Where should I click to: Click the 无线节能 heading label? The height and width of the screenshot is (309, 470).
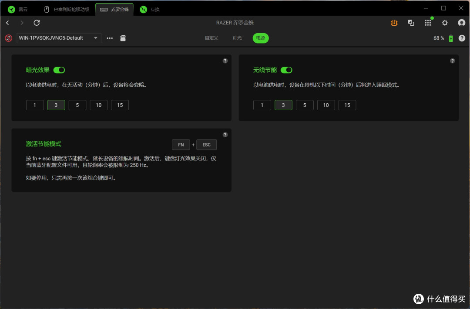tap(265, 70)
